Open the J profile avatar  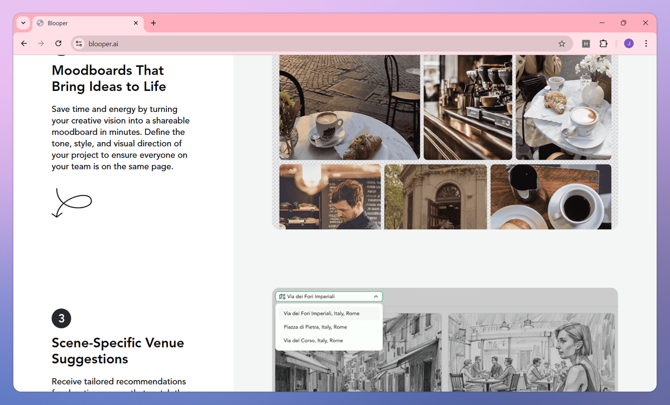[629, 43]
